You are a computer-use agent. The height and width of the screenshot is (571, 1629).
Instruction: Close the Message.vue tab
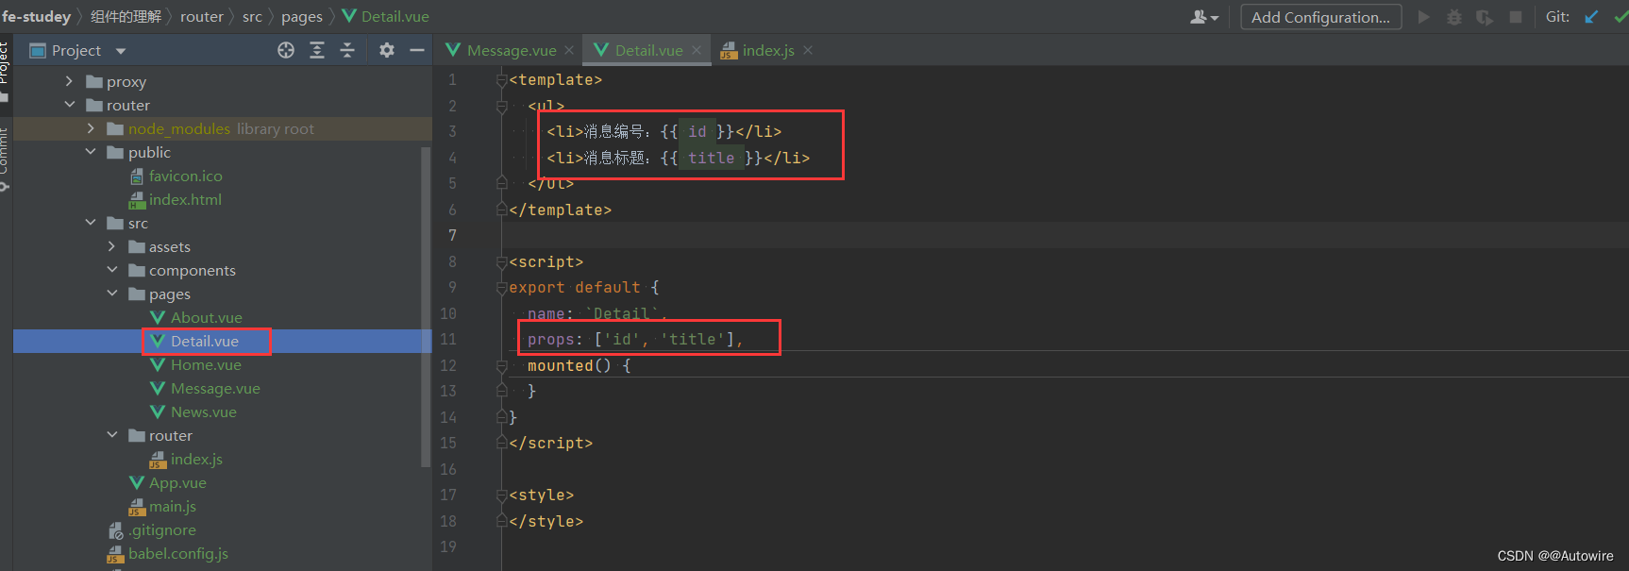[x=569, y=50]
